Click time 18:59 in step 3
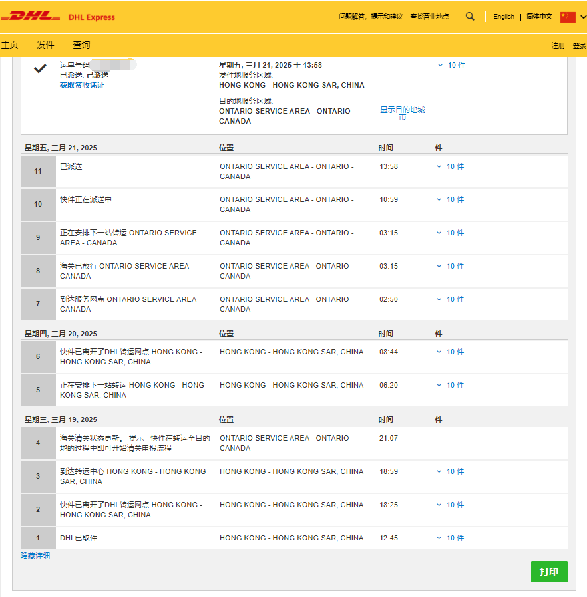This screenshot has height=597, width=587. click(x=389, y=471)
